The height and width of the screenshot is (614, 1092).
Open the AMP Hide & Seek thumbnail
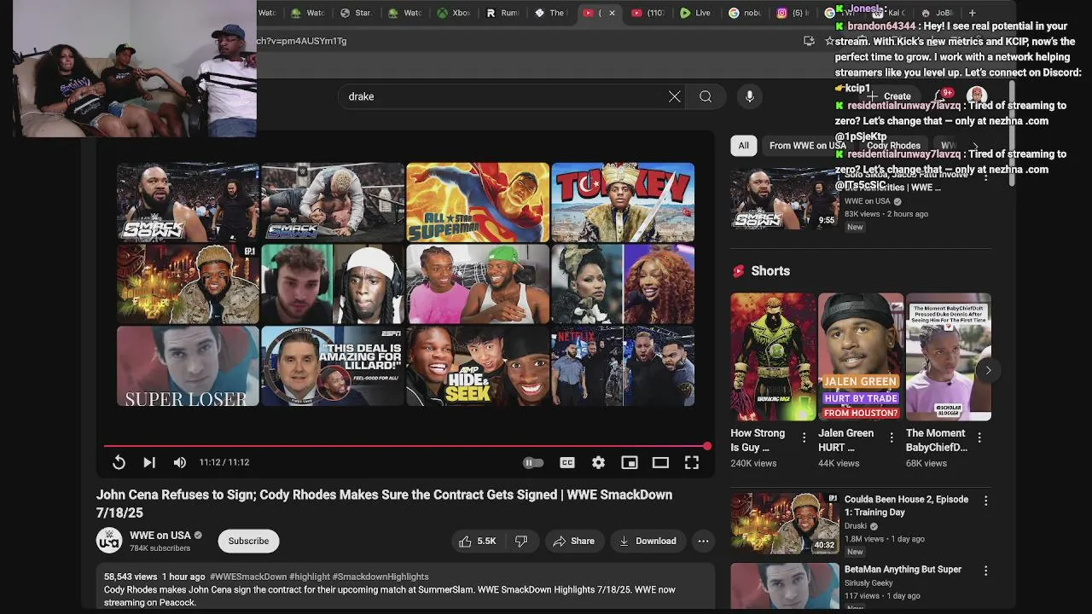478,366
